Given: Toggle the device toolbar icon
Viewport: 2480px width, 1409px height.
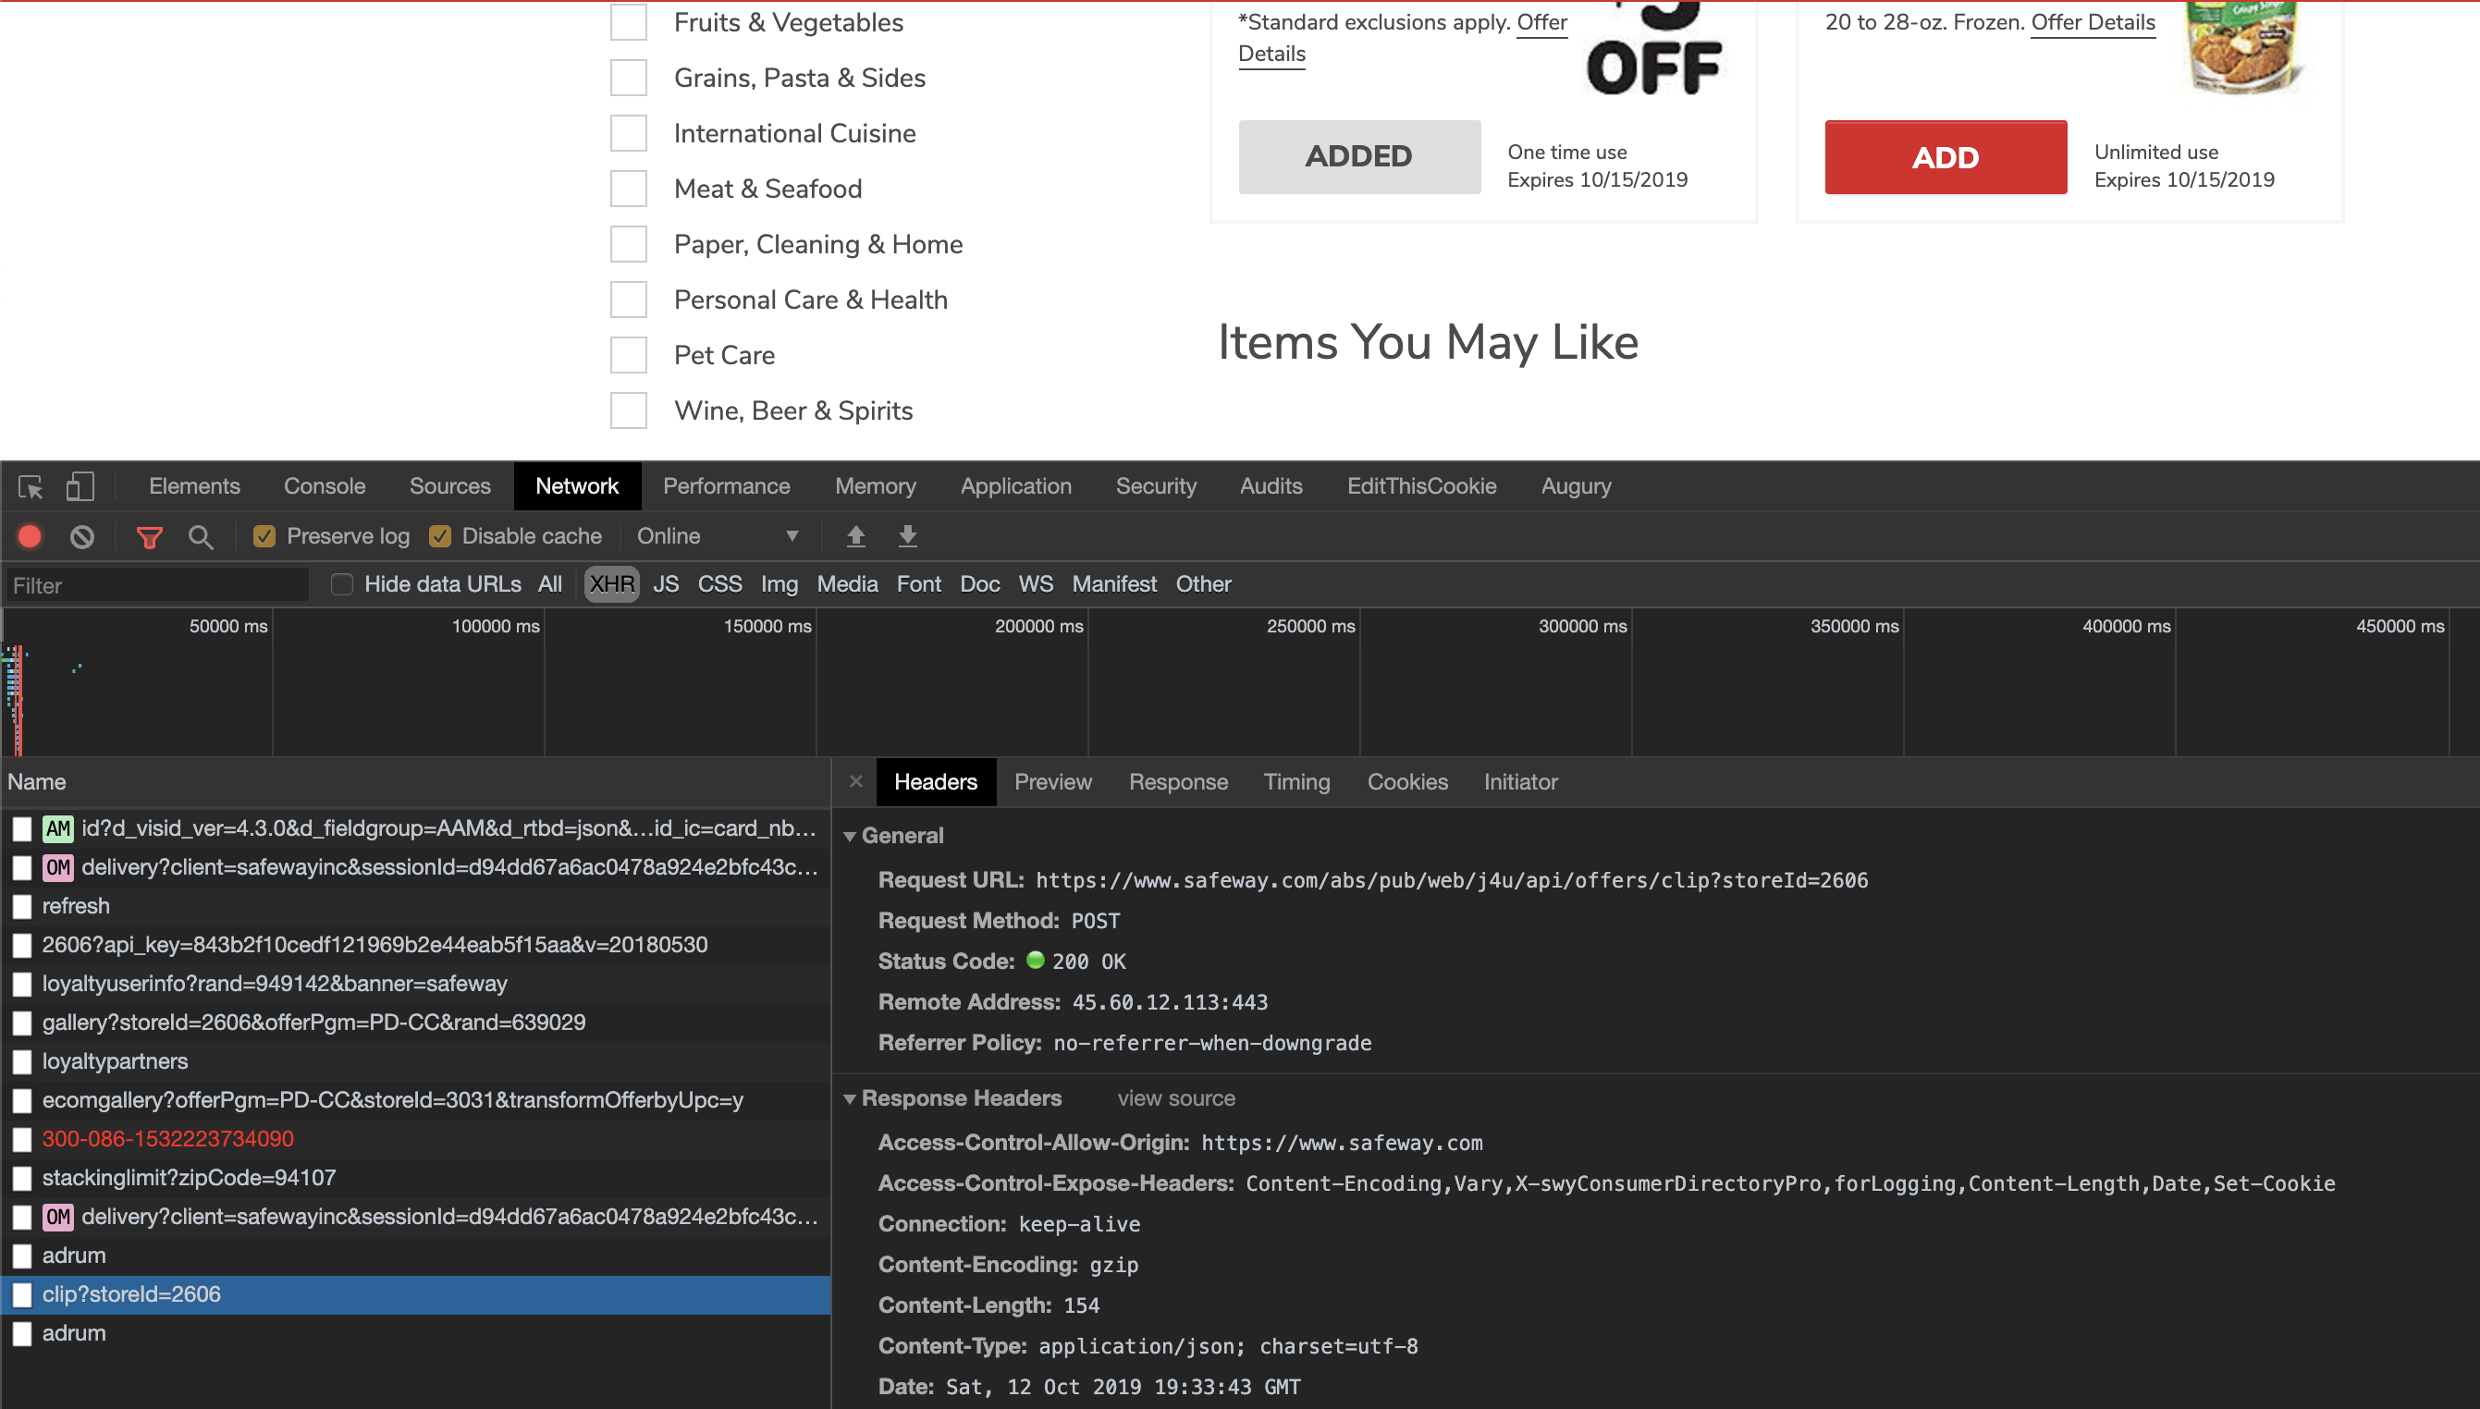Looking at the screenshot, I should [x=80, y=486].
